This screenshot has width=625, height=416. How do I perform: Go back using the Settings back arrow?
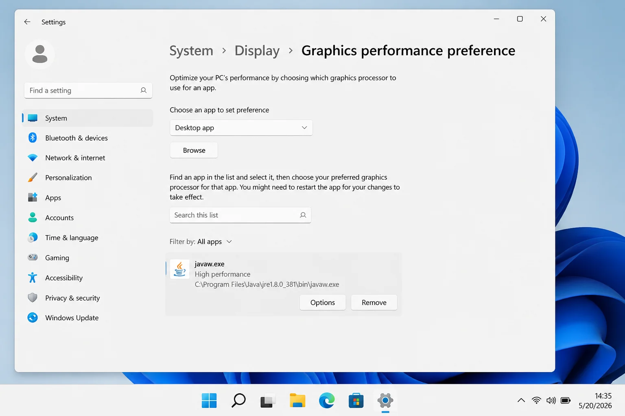[x=27, y=22]
